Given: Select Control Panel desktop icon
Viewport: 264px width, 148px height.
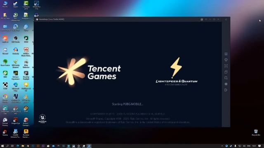Looking at the screenshot, I should click(x=5, y=28).
